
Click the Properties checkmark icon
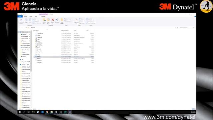tap(76, 20)
